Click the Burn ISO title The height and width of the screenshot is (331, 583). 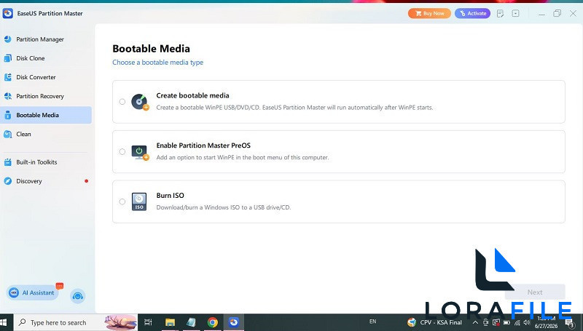pos(170,196)
